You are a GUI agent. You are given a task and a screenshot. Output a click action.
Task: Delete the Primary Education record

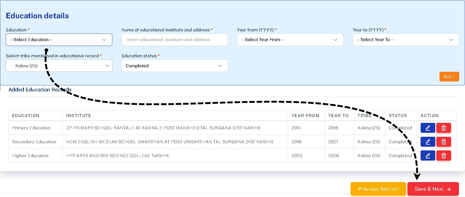(443, 128)
